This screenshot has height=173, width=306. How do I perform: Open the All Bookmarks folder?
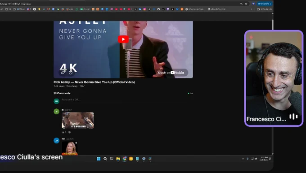(x=265, y=9)
